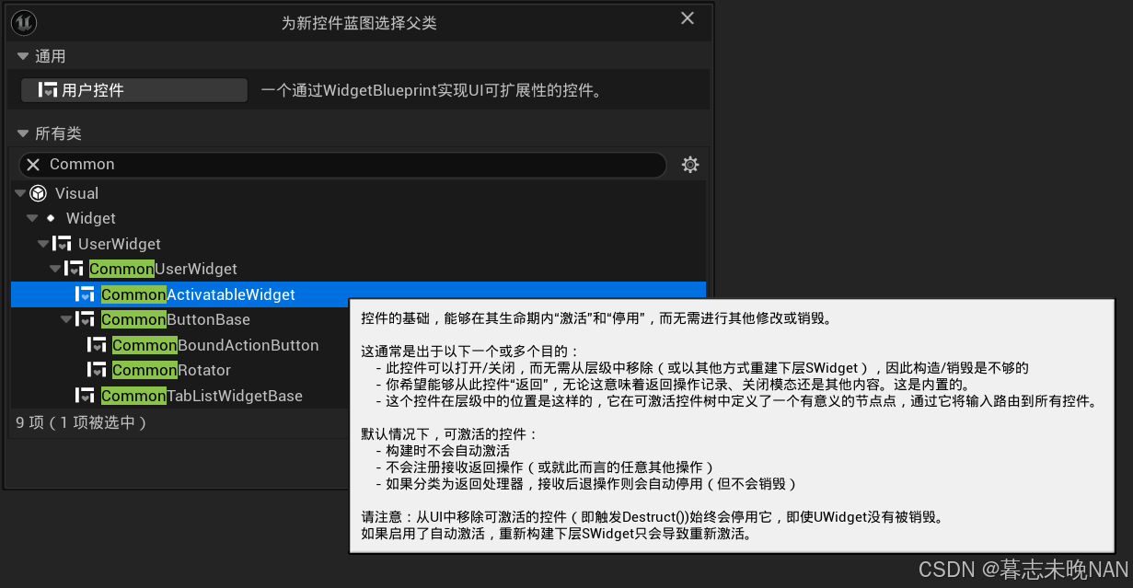Select the CommonButtonBase class row
The image size is (1133, 588).
179,319
